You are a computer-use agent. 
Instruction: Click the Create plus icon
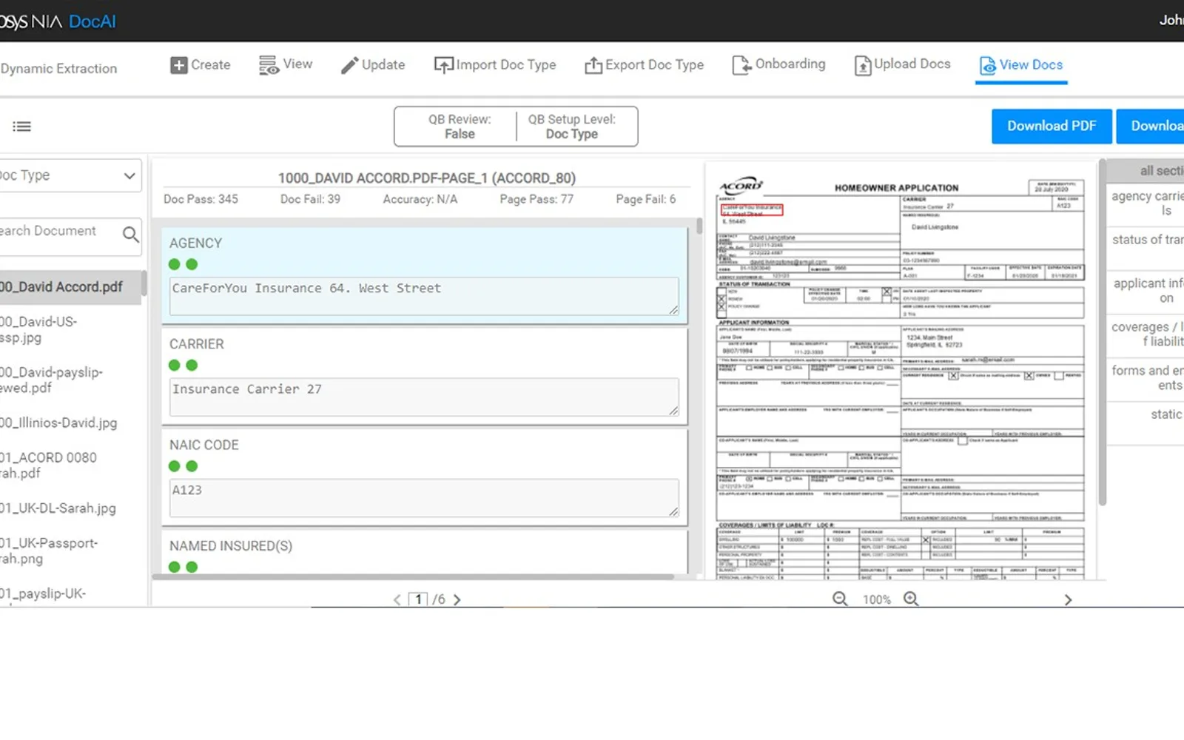coord(178,65)
